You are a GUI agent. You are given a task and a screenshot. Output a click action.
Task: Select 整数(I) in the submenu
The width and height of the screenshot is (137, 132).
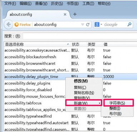pos(117,108)
